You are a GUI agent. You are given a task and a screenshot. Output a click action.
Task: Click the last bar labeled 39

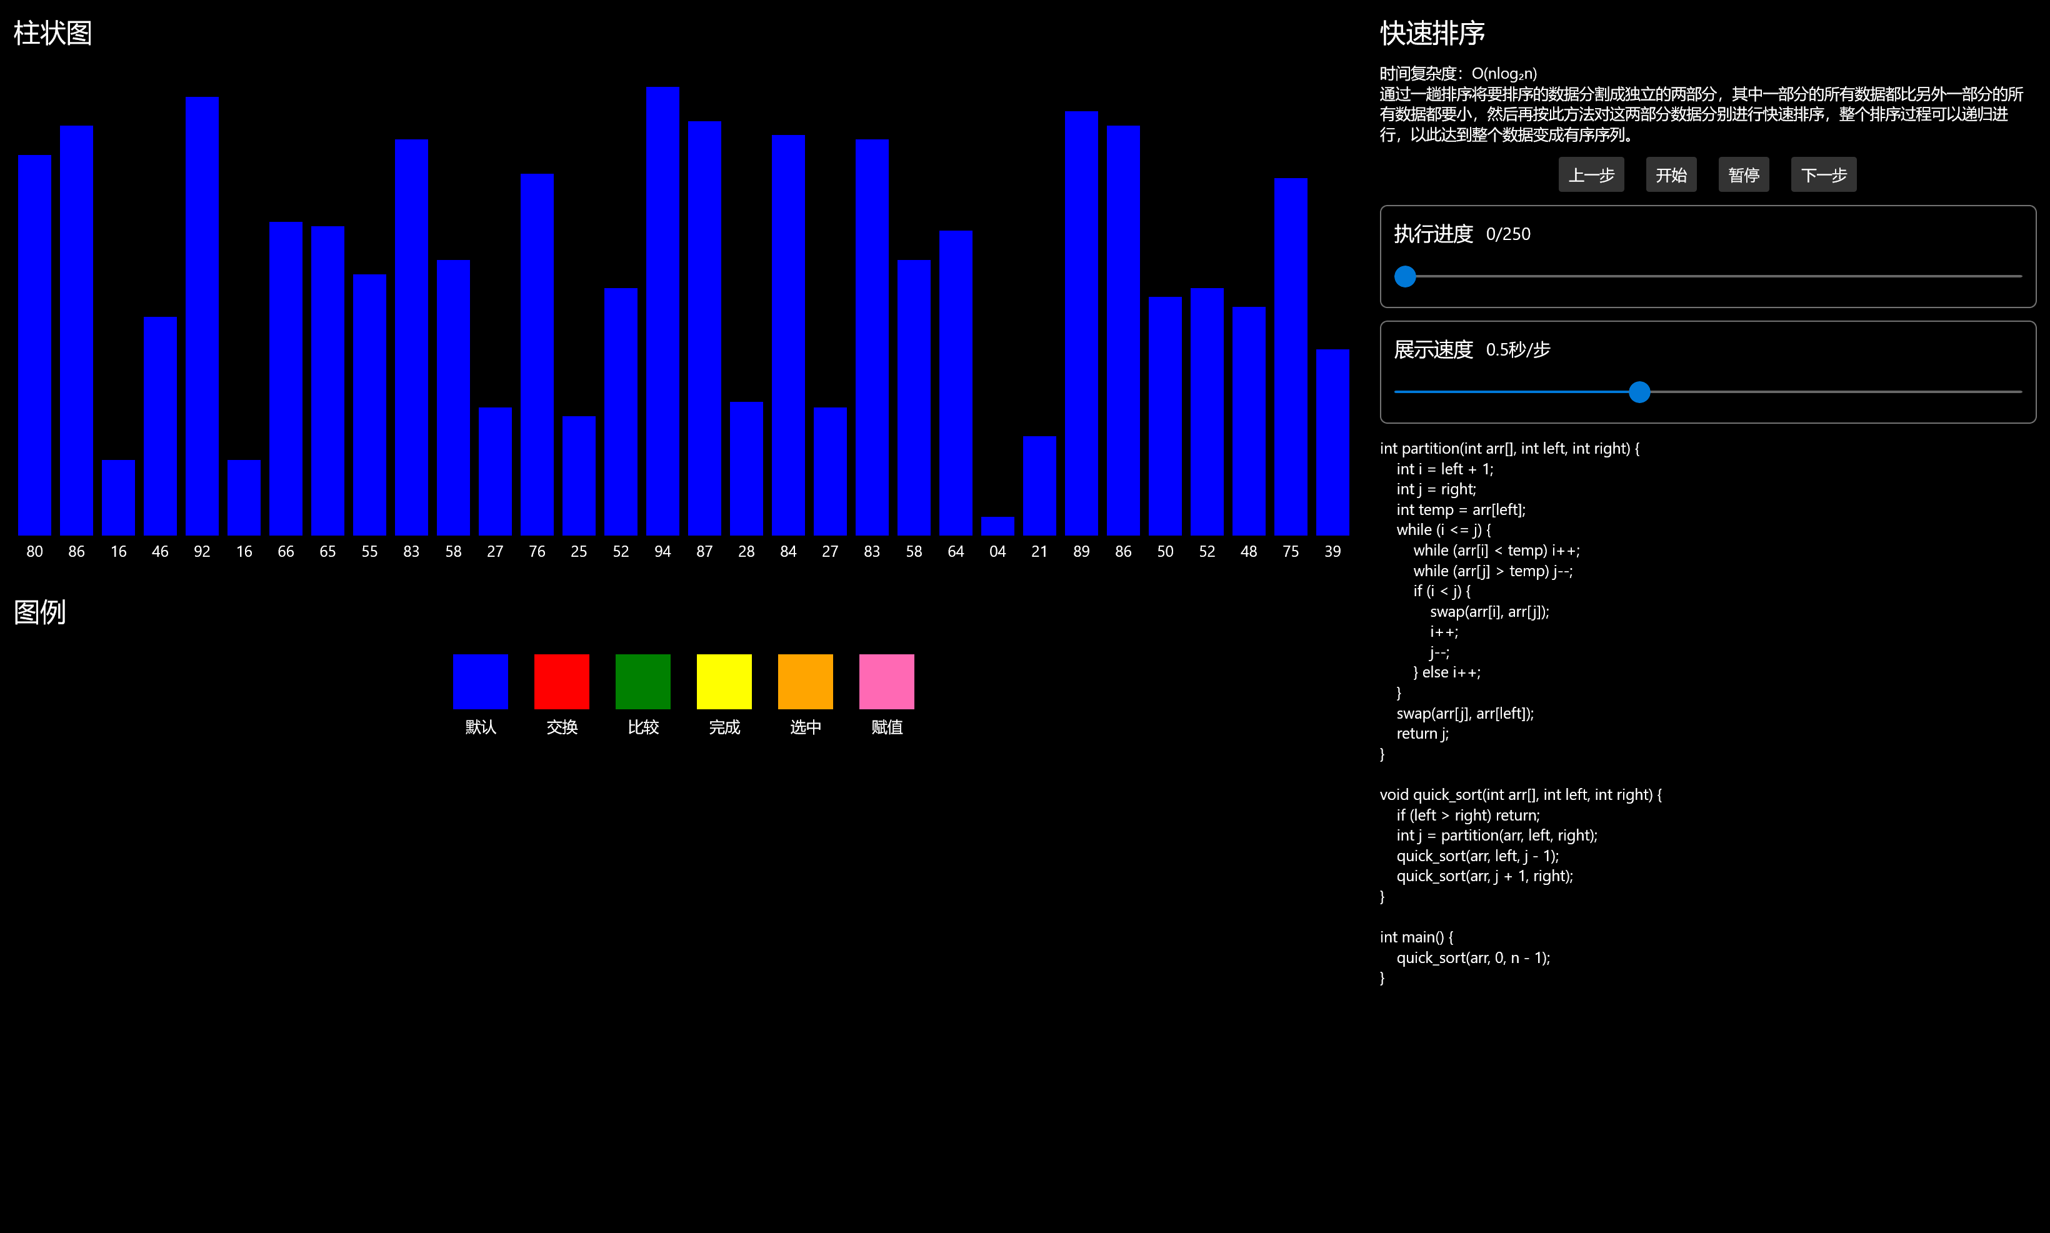point(1332,442)
